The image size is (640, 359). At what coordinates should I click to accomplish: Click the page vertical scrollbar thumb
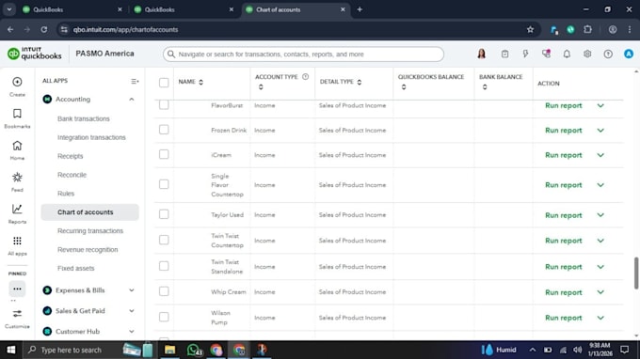(636, 273)
